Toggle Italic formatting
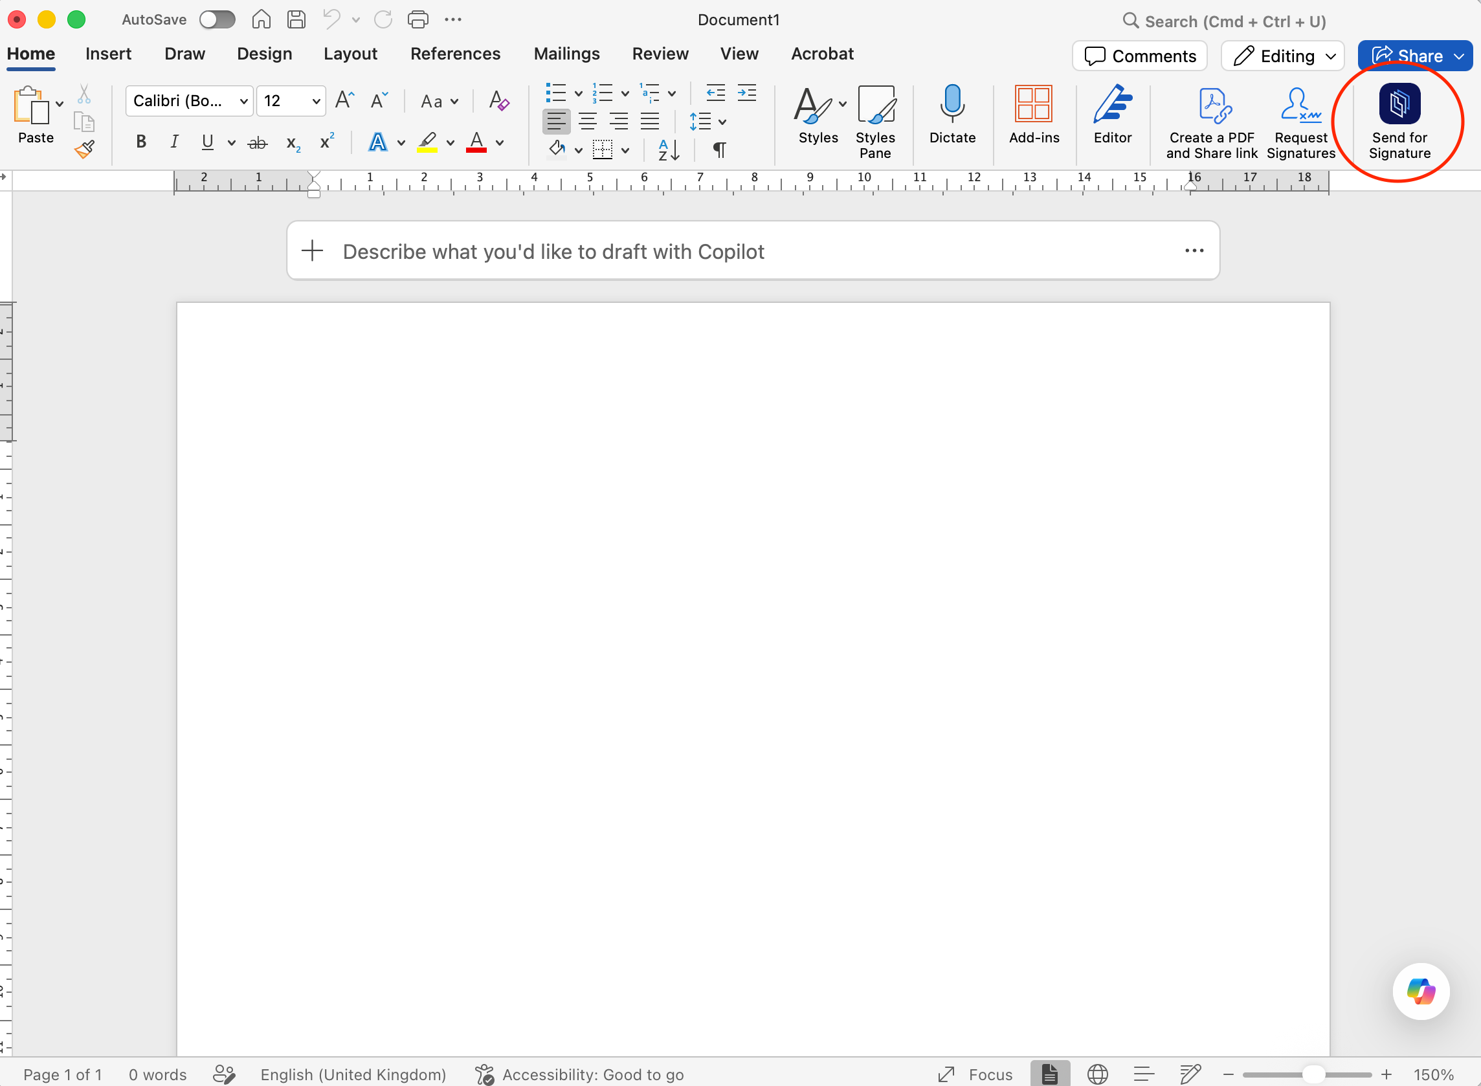Image resolution: width=1481 pixels, height=1086 pixels. [174, 141]
